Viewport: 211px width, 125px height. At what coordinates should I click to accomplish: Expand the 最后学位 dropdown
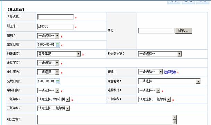click(x=48, y=62)
